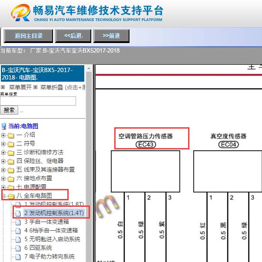Click the 菜单折叠 small list icon
262x262 pixels.
pos(35,87)
